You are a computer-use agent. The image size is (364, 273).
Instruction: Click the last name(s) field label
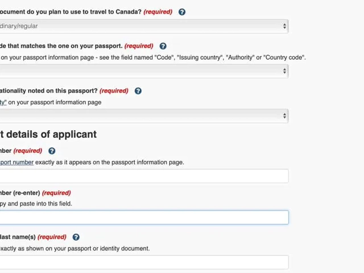tap(18, 237)
